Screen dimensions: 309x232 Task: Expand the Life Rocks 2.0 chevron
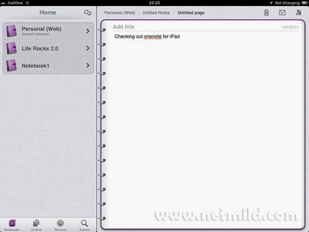[88, 48]
